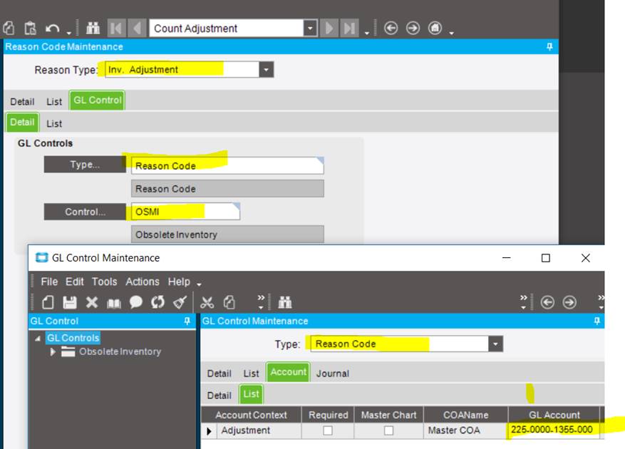This screenshot has height=449, width=625.
Task: Click the Save disk icon in GL Control toolbar
Action: (70, 302)
